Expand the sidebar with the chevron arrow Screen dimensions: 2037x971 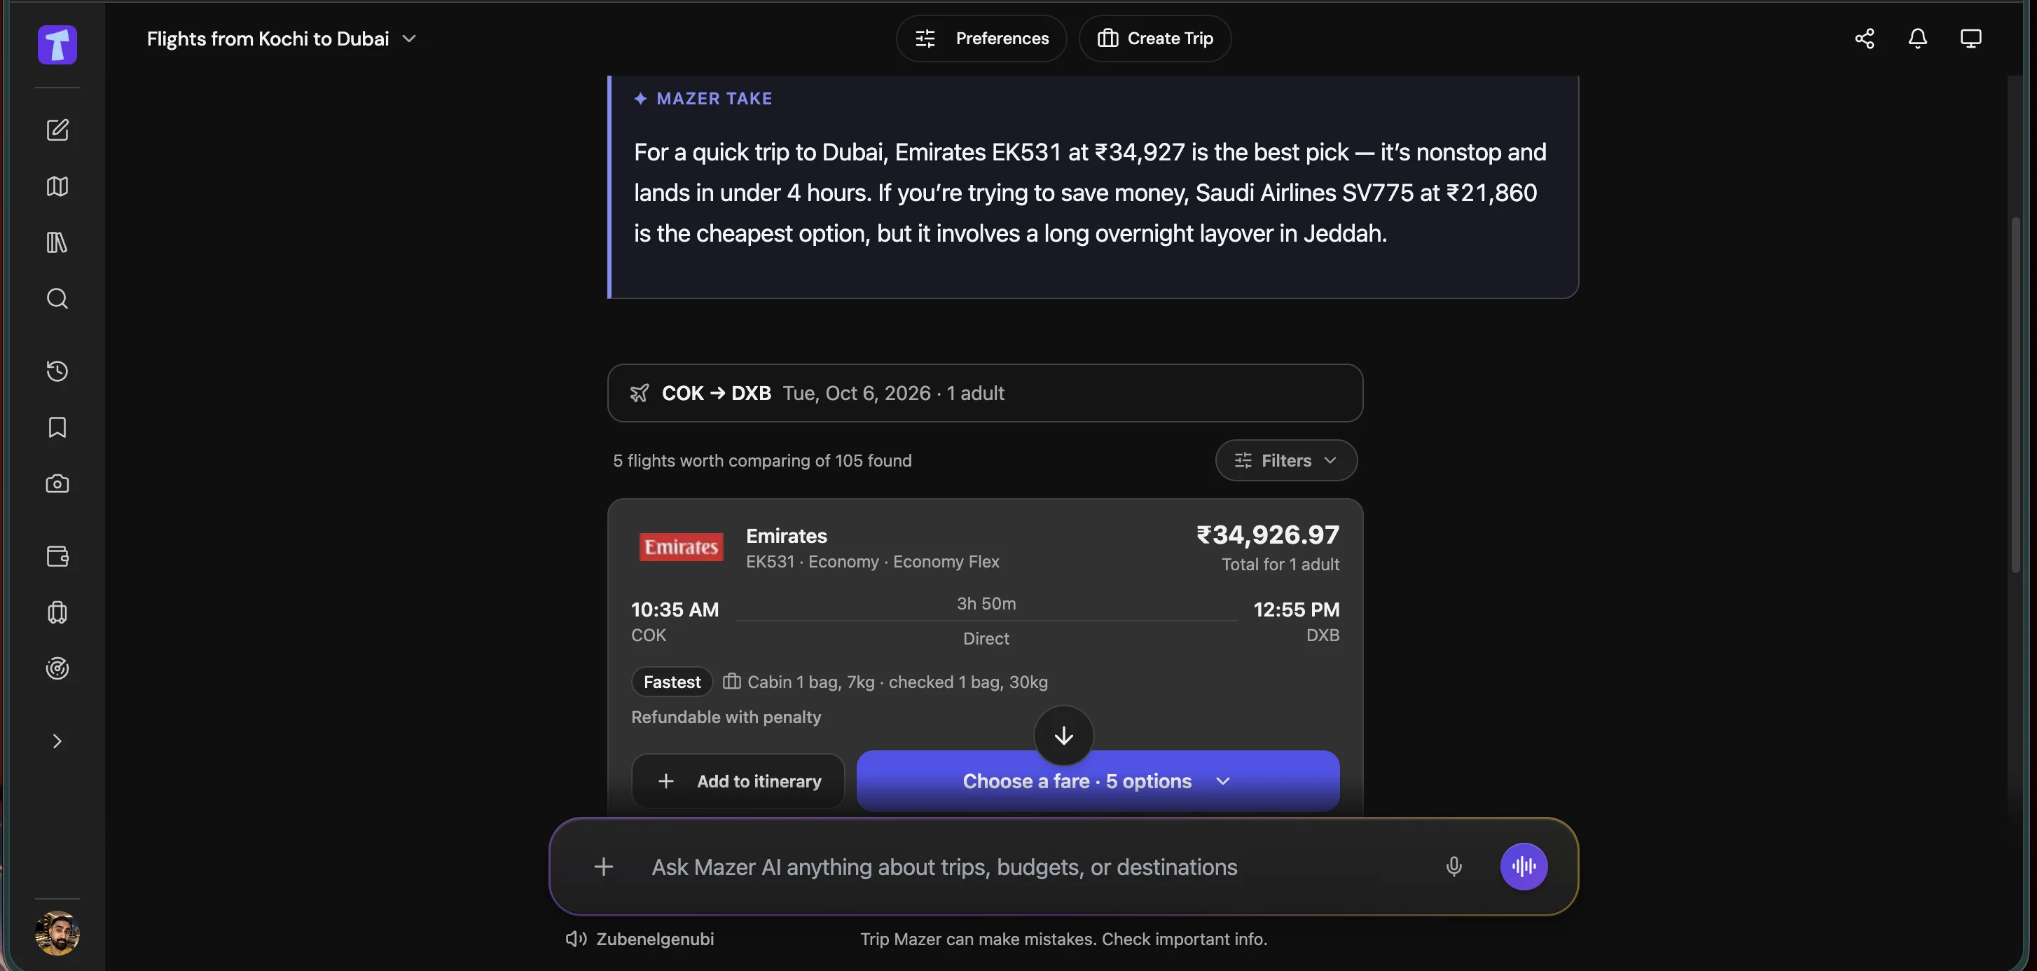pos(57,741)
